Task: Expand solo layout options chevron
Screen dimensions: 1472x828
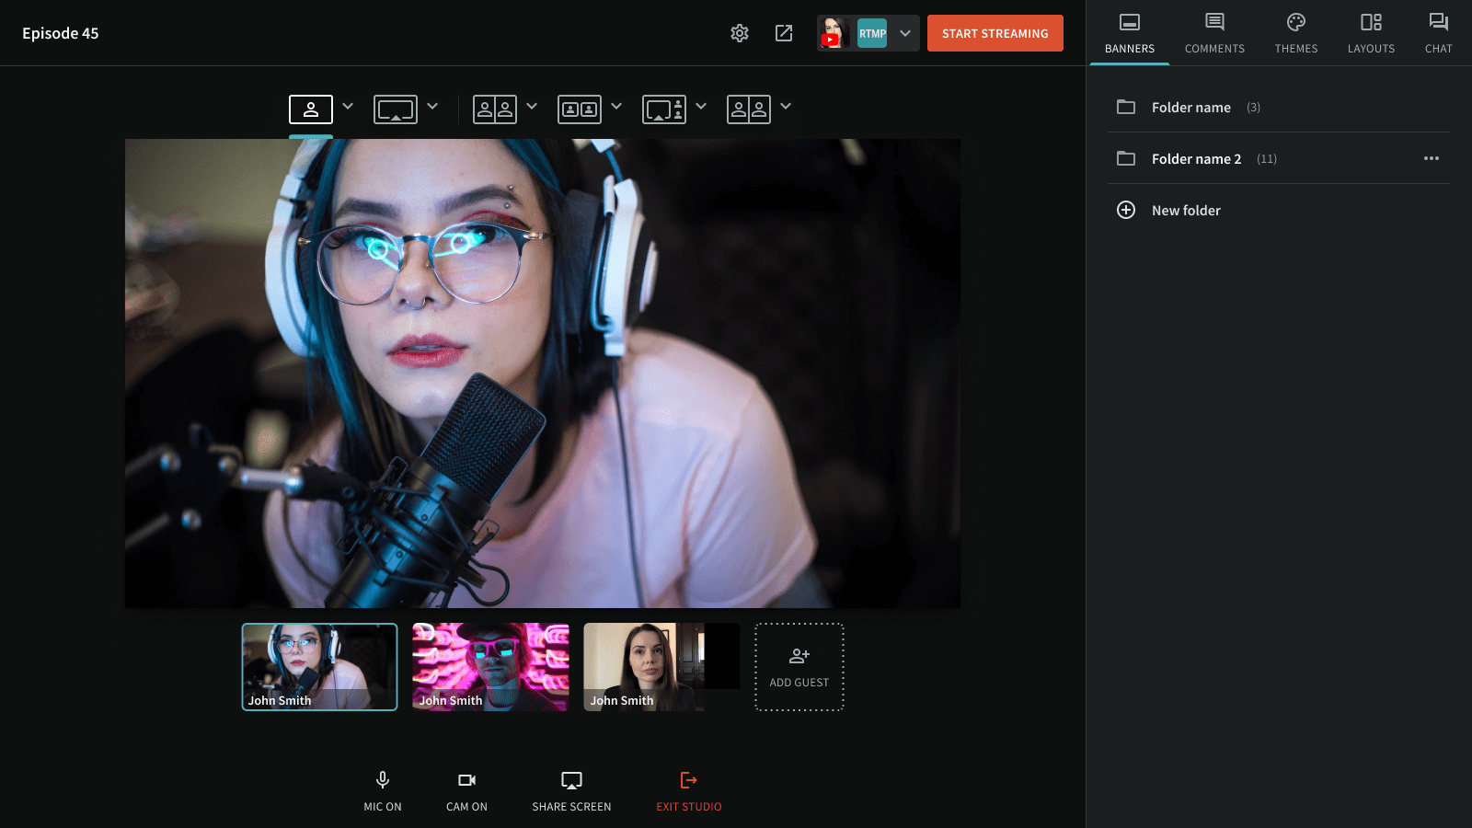Action: (x=348, y=106)
